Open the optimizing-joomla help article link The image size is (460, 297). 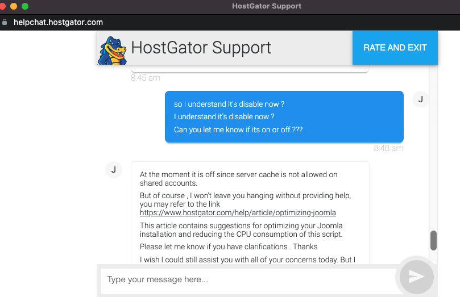(x=238, y=213)
